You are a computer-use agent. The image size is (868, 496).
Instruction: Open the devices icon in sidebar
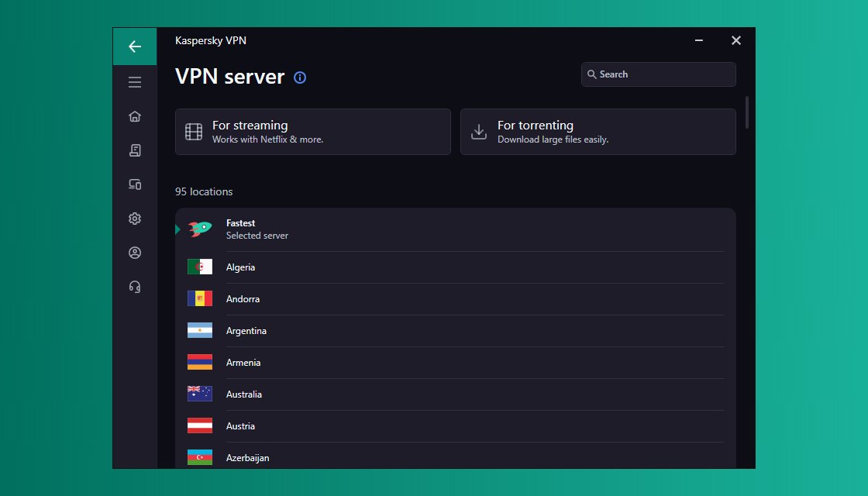click(135, 184)
